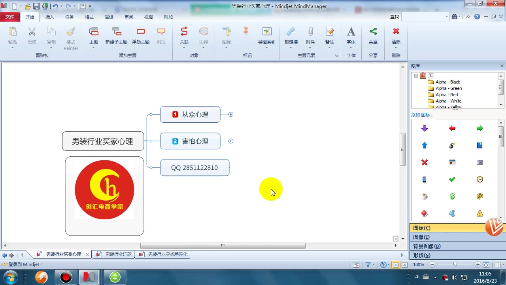Switch to the 插入 ribbon tab
The image size is (506, 285).
coord(50,17)
